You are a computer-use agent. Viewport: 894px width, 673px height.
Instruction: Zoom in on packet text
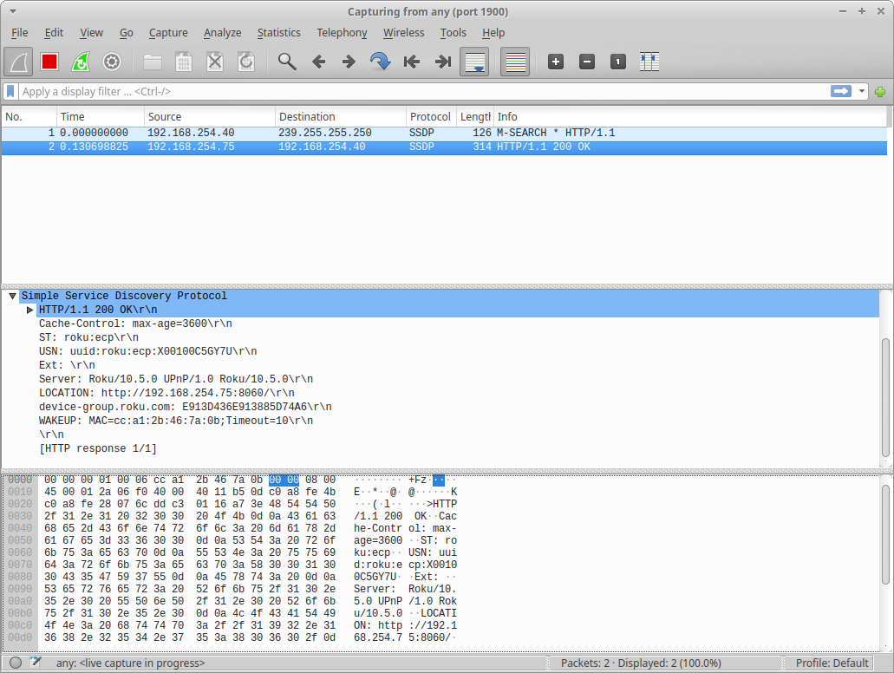coord(556,62)
